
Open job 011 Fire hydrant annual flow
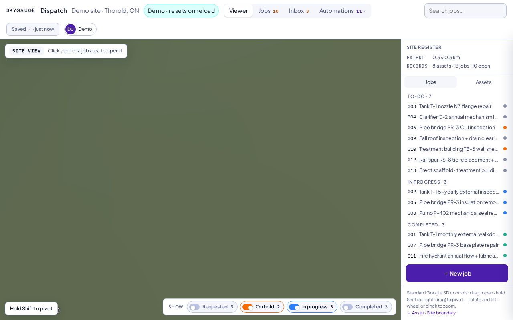[457, 256]
